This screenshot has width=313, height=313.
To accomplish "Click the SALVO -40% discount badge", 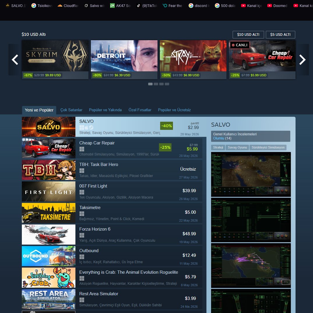I will 167,126.
